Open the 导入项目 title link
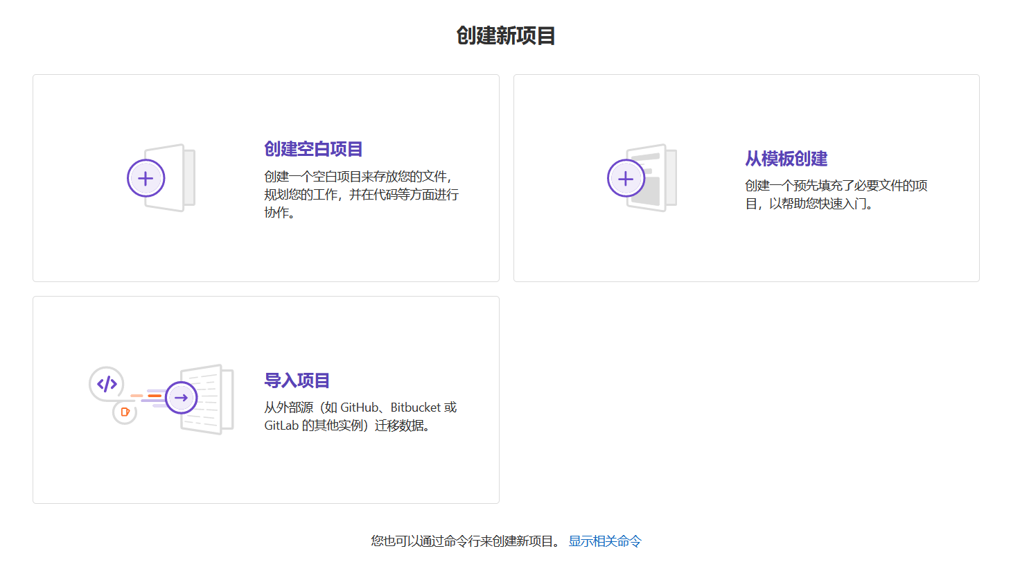The width and height of the screenshot is (1020, 578). [x=297, y=380]
